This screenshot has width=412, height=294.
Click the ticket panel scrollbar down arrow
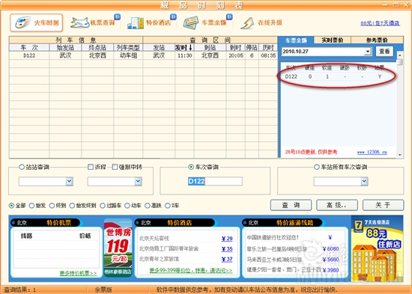point(400,155)
